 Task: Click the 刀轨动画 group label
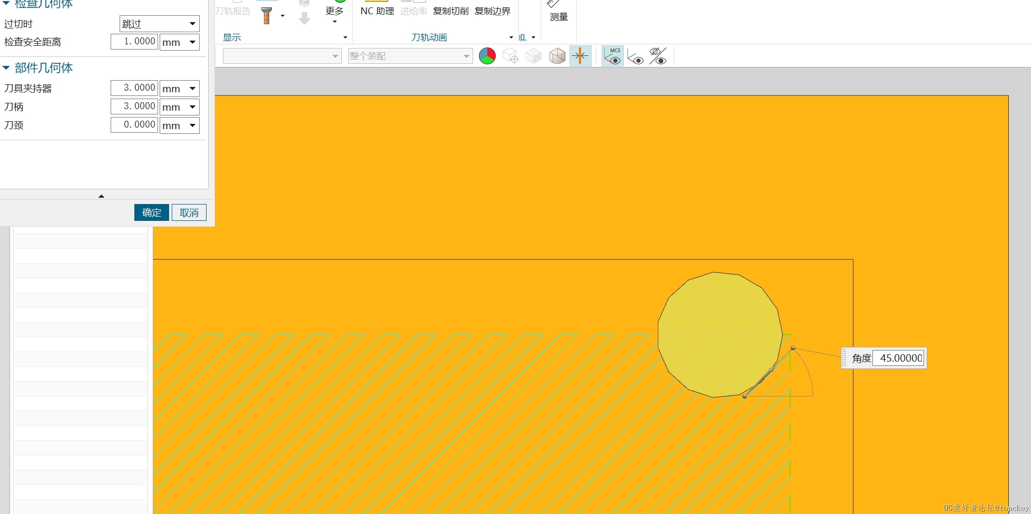pyautogui.click(x=429, y=37)
